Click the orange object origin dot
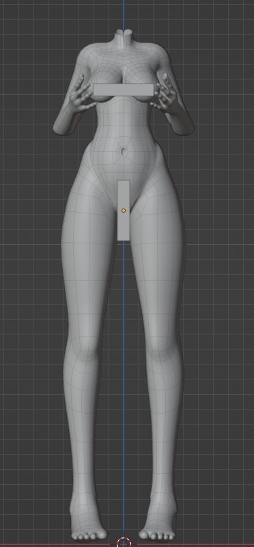Viewport: 254px width, 547px height. coord(124,211)
